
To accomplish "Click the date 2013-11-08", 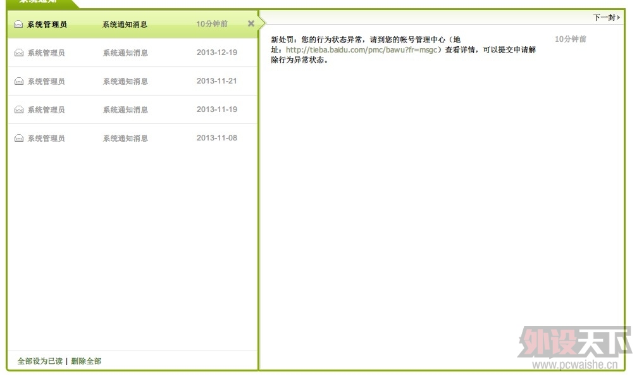I will (x=217, y=138).
